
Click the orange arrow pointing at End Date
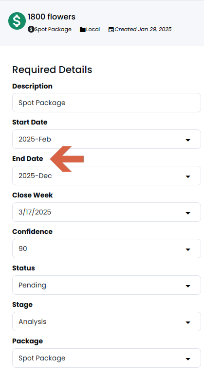(67, 159)
